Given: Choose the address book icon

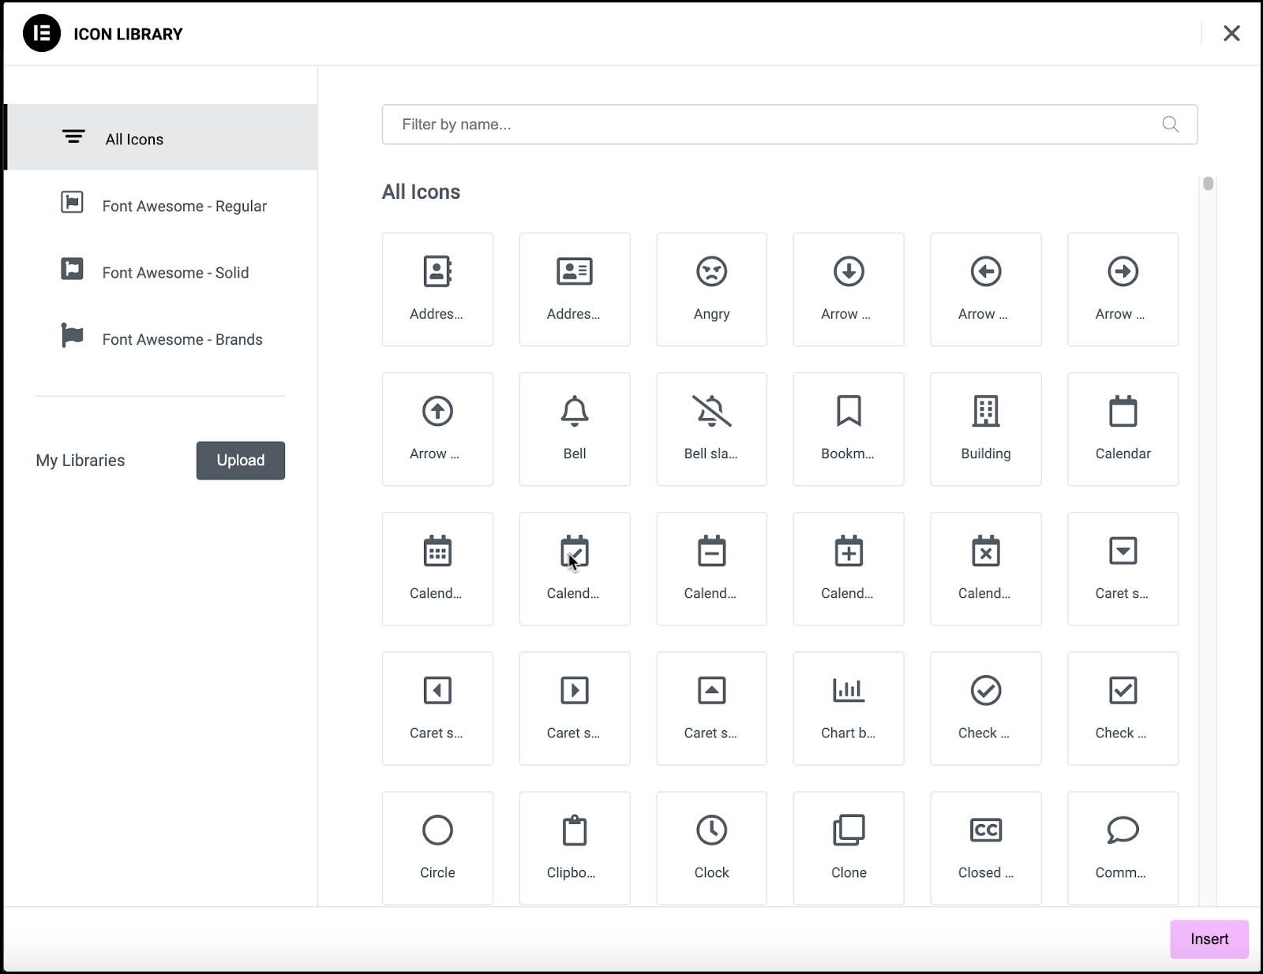Looking at the screenshot, I should [x=437, y=289].
